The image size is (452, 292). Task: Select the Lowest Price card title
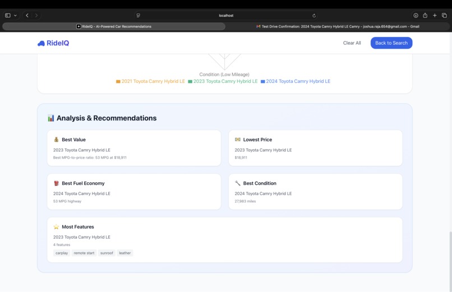(257, 140)
